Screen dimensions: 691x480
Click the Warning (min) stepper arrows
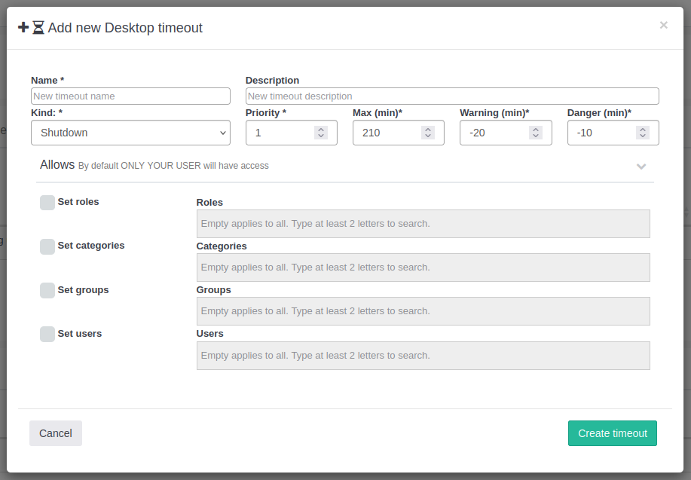(x=535, y=133)
